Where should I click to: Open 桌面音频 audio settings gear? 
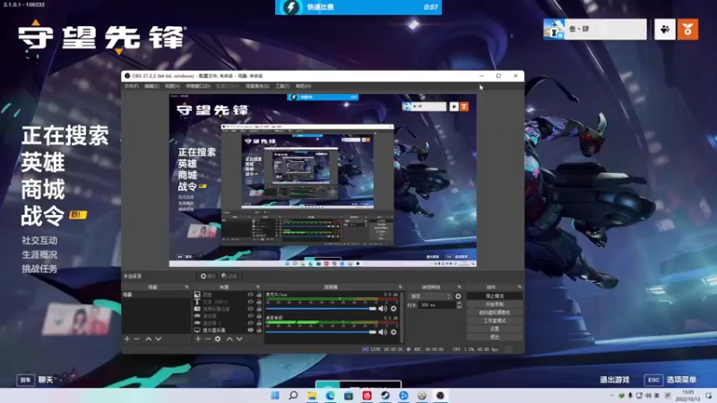point(393,332)
